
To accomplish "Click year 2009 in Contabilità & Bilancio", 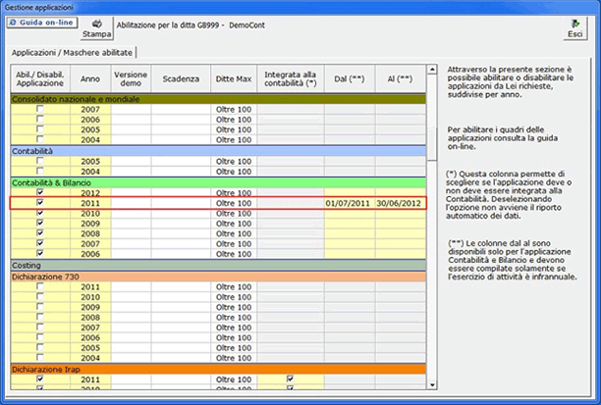I will click(90, 224).
